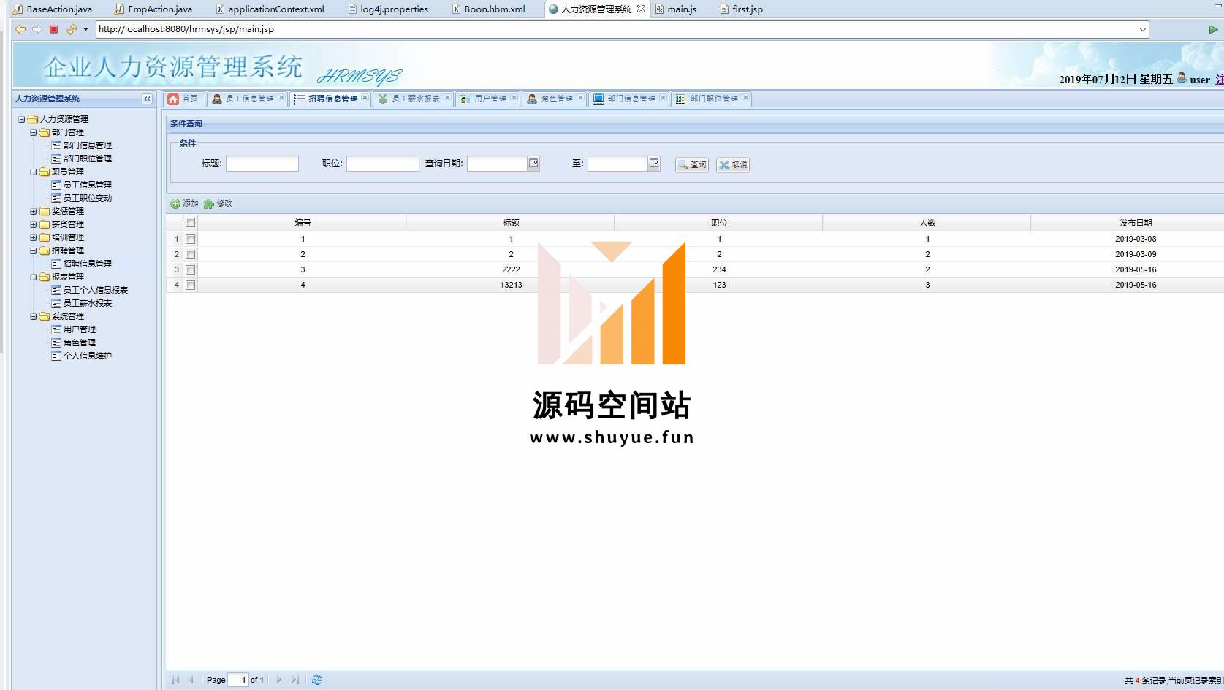Go to first page in grid pager
Screen dimensions: 1224x690
[x=175, y=680]
